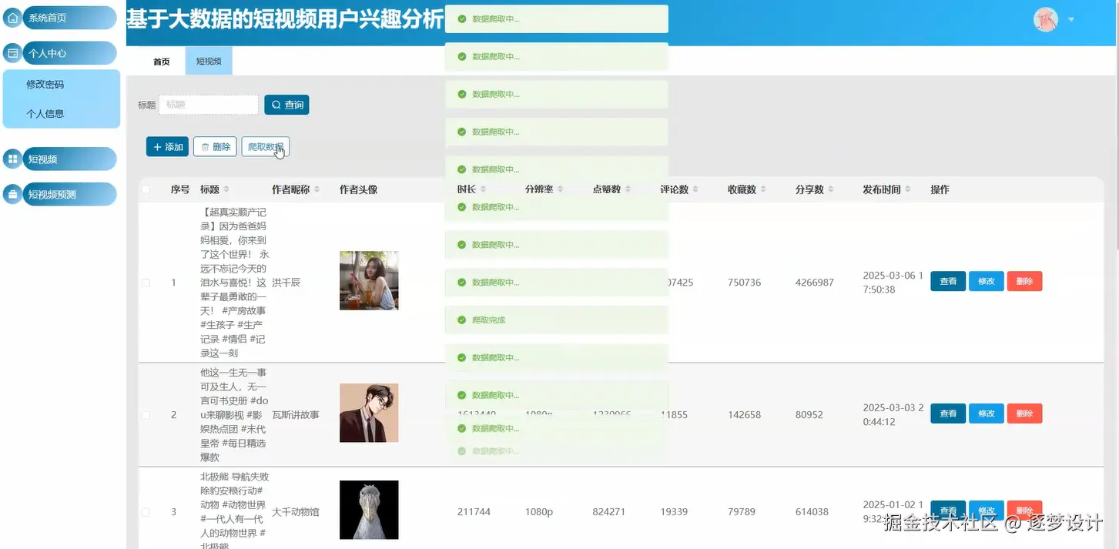The height and width of the screenshot is (549, 1119).
Task: Click the 大千动物馆 bird avatar thumbnail
Action: click(x=369, y=510)
